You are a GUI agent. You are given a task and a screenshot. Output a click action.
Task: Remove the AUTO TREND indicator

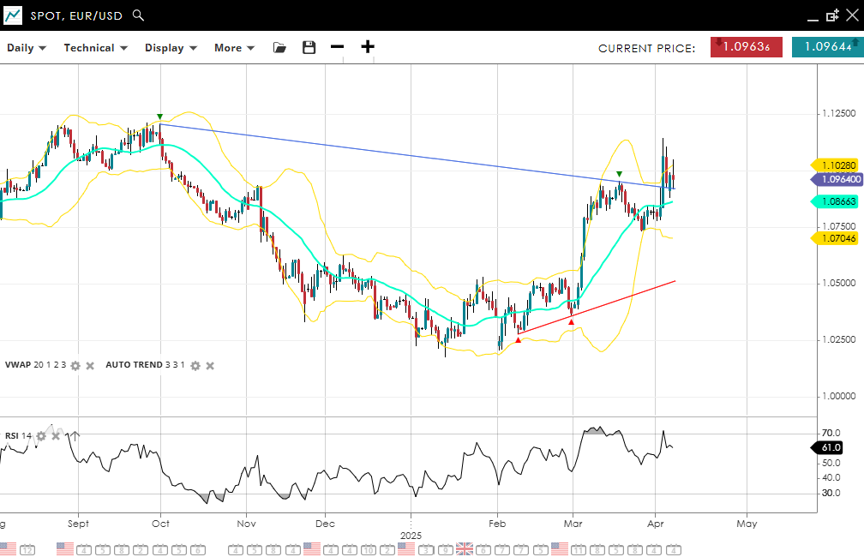[x=210, y=366]
